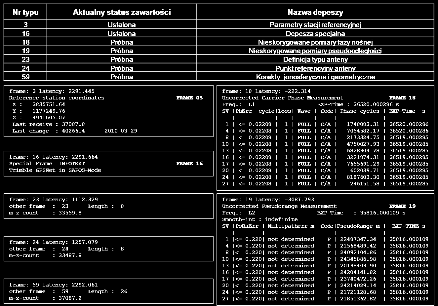Click pseudorange value 21568489.42
The height and width of the screenshot is (306, 438).
point(358,246)
